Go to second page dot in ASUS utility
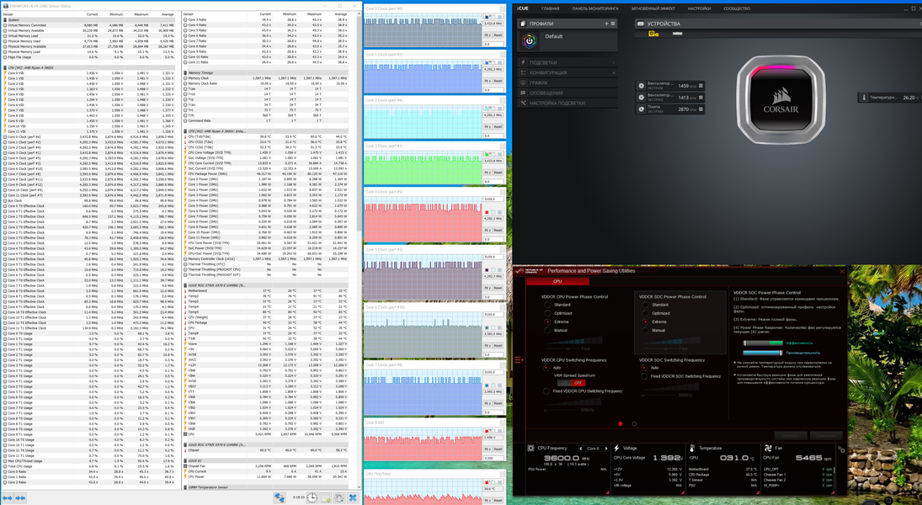The width and height of the screenshot is (922, 505). coord(634,423)
